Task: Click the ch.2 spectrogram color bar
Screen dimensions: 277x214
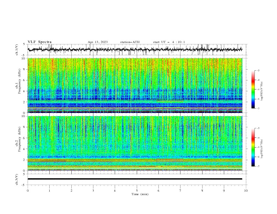Action: click(x=253, y=147)
